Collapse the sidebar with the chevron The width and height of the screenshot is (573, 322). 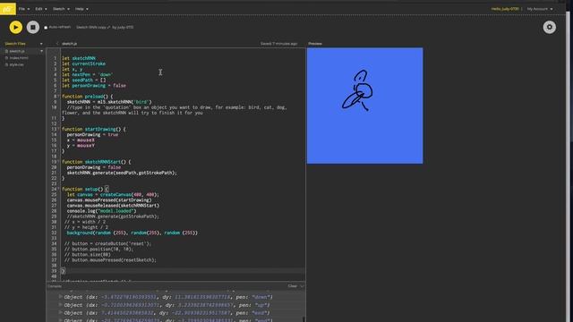click(56, 44)
